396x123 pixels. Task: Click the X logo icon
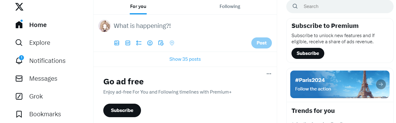tap(19, 6)
